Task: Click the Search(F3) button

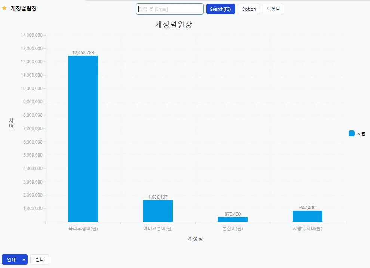Action: click(x=220, y=9)
